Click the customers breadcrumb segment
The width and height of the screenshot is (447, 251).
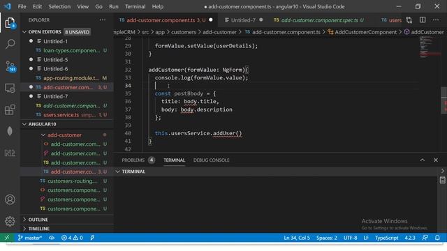coord(183,32)
